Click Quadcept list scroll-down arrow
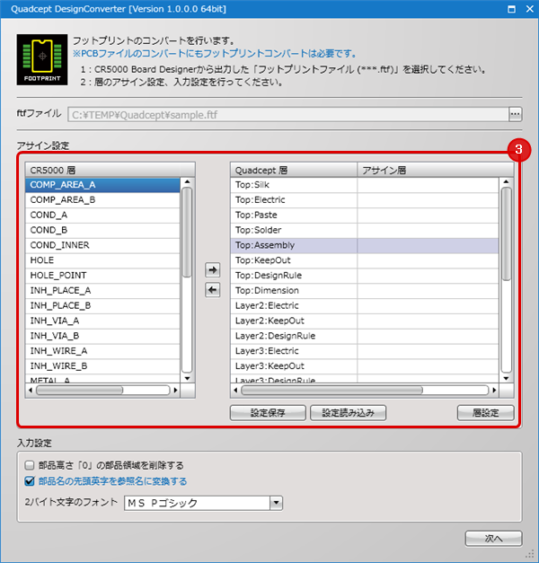539x563 pixels. tap(506, 378)
